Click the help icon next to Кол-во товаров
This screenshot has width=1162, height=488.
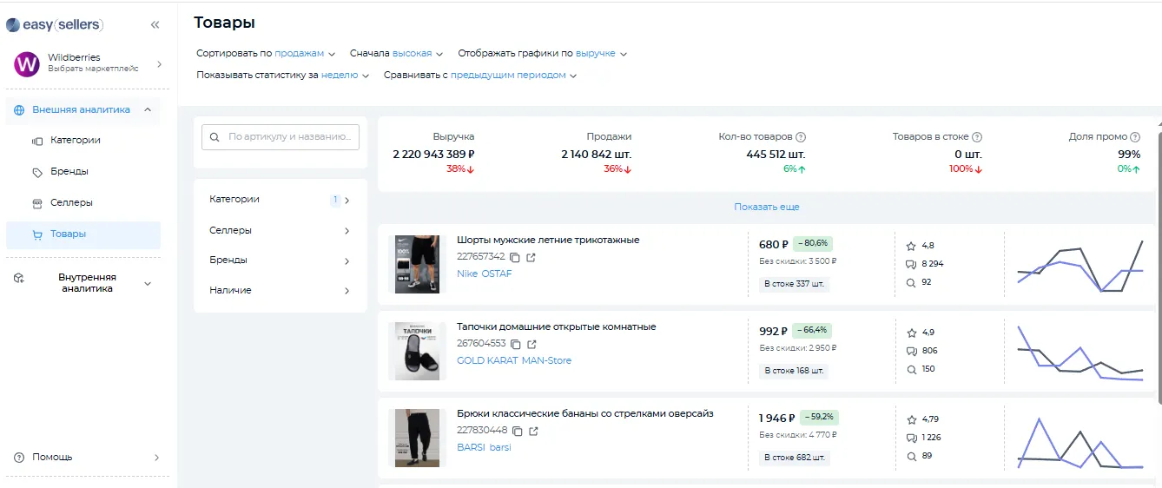tap(801, 137)
